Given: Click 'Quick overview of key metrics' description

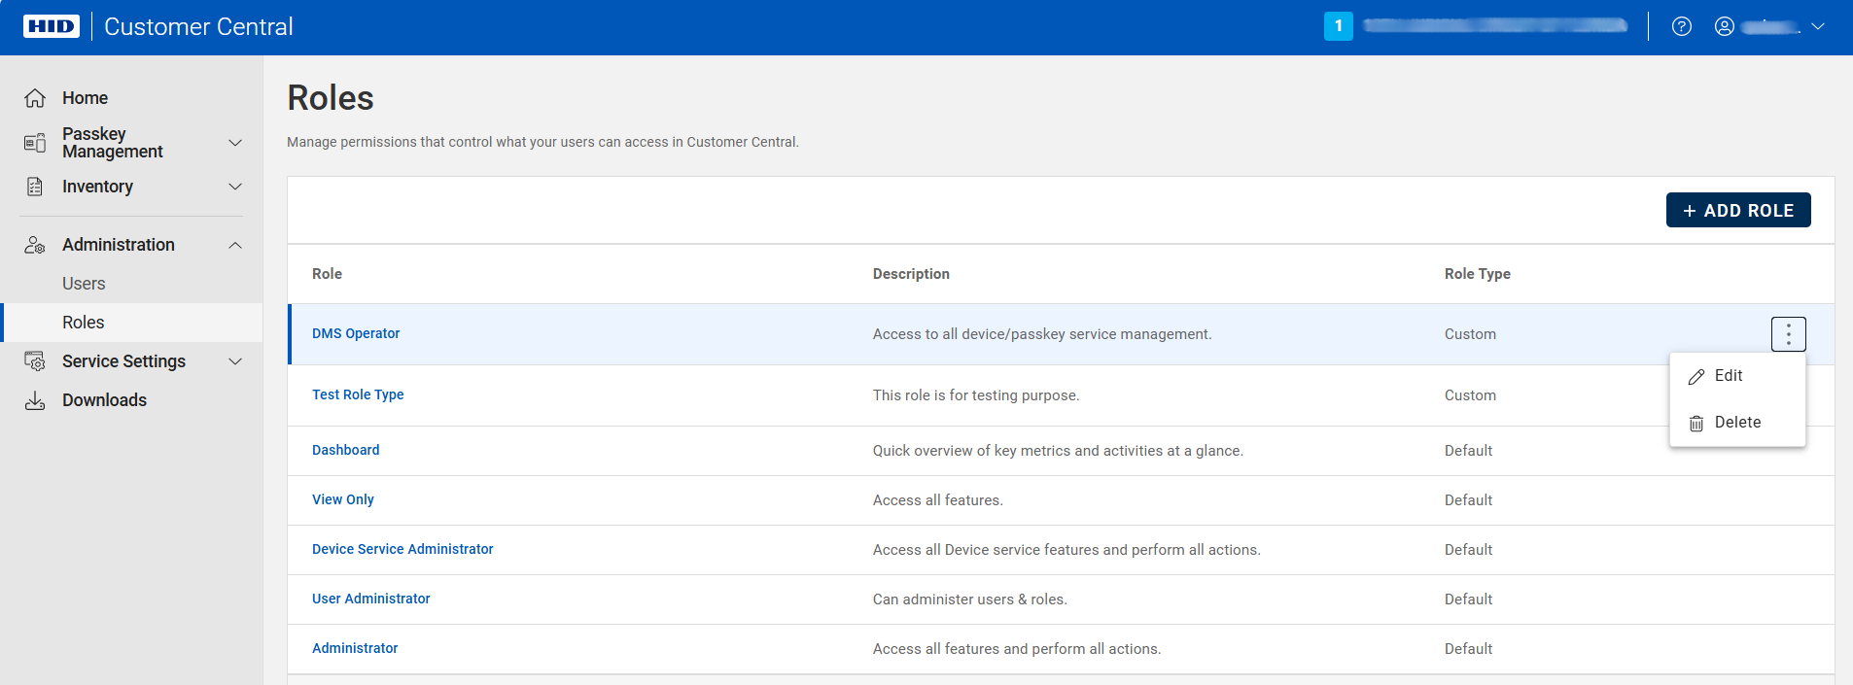Looking at the screenshot, I should pyautogui.click(x=1058, y=451).
